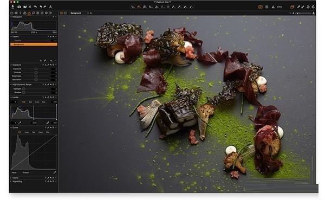The width and height of the screenshot is (325, 206).
Task: Select the Luma tab in Curve panel
Action: [27, 132]
